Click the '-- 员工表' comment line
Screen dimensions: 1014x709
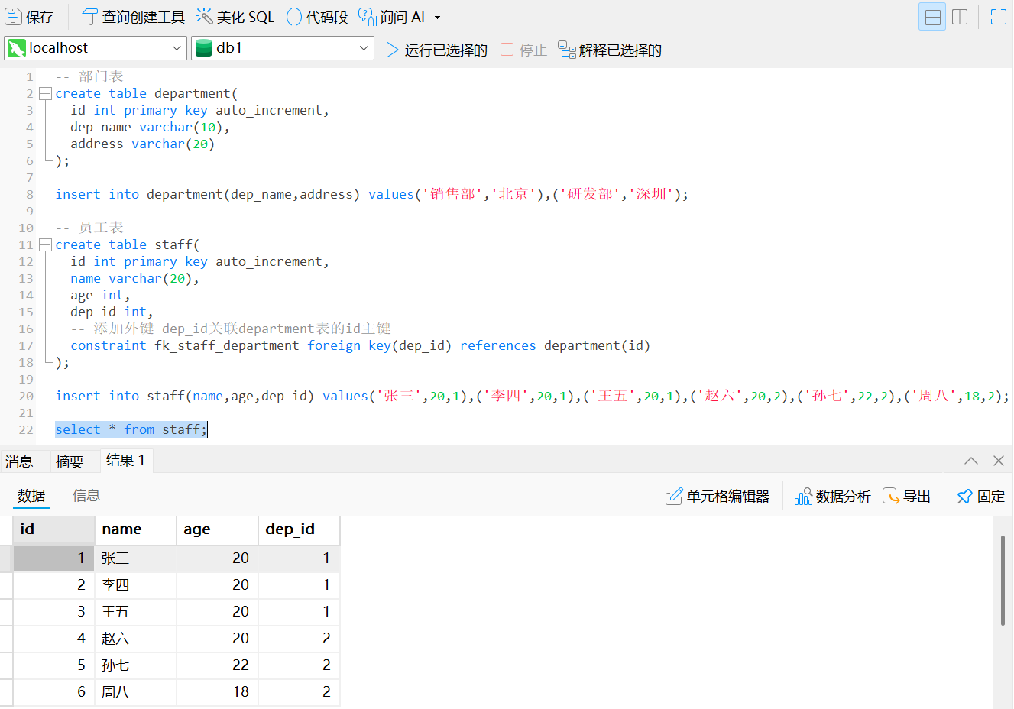tap(89, 228)
